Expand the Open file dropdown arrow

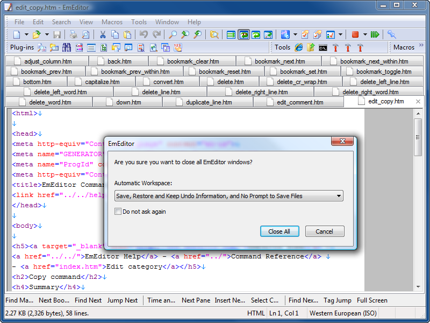pos(47,34)
